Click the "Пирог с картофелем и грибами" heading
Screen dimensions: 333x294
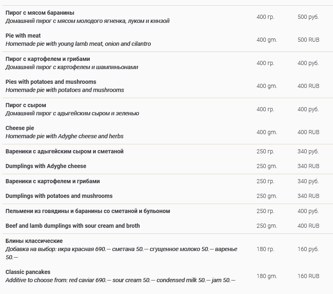pos(48,59)
